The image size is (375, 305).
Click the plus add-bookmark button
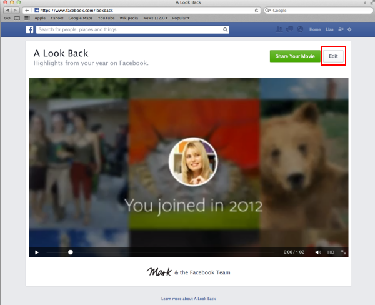tap(27, 10)
